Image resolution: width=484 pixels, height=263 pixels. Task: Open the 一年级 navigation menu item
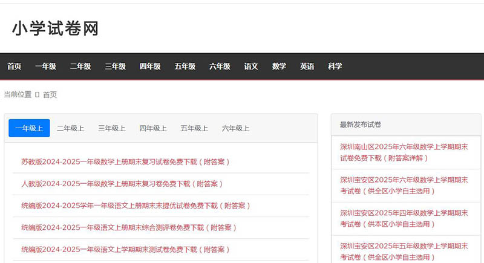[46, 67]
